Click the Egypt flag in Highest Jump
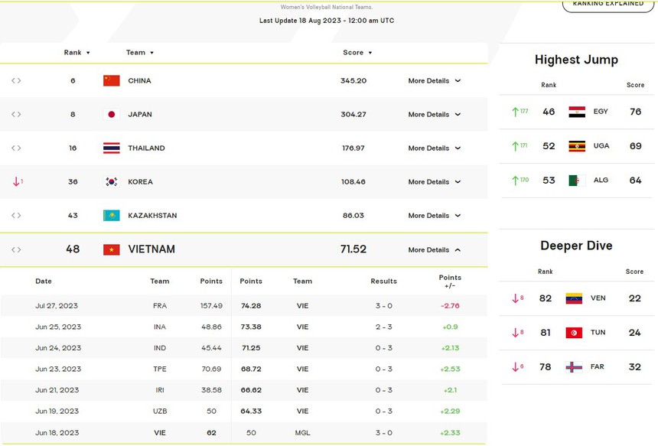The width and height of the screenshot is (658, 446). pos(577,112)
